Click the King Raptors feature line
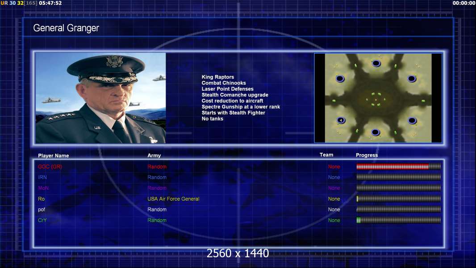The height and width of the screenshot is (268, 476). pyautogui.click(x=217, y=77)
